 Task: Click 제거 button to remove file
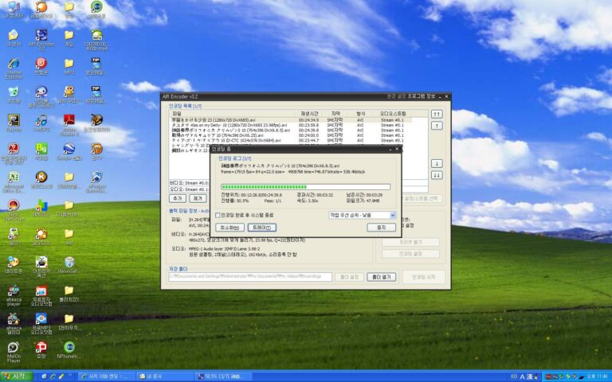(198, 198)
